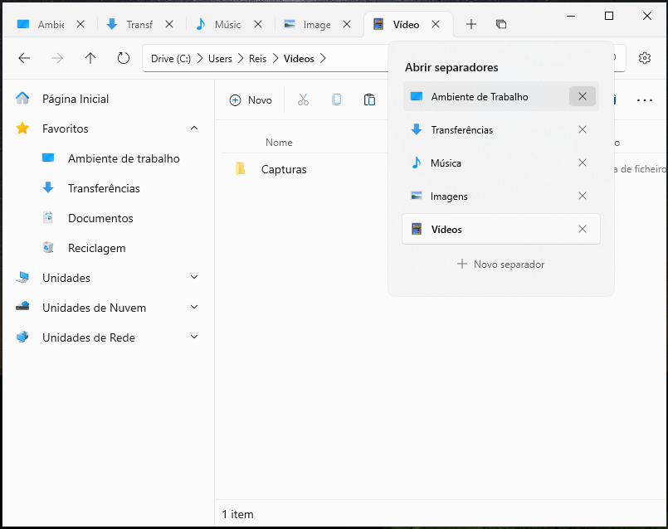Collapse the Favoritos section
This screenshot has height=529, width=668.
pos(194,128)
